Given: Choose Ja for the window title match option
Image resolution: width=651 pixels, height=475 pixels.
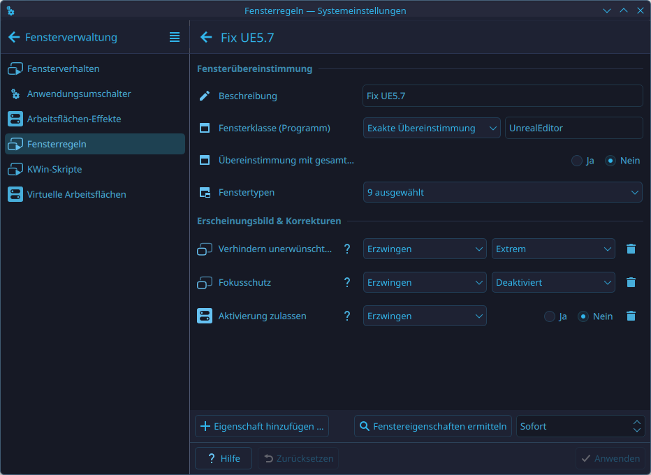Looking at the screenshot, I should 578,160.
